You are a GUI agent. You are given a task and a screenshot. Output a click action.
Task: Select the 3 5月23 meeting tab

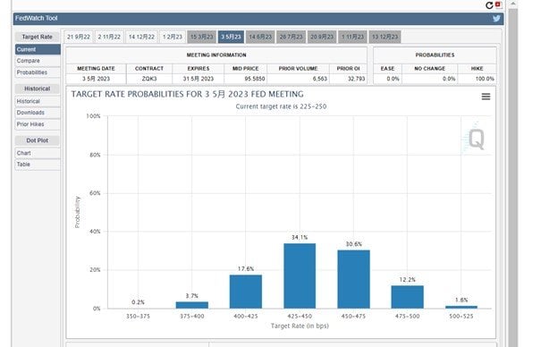tap(231, 37)
